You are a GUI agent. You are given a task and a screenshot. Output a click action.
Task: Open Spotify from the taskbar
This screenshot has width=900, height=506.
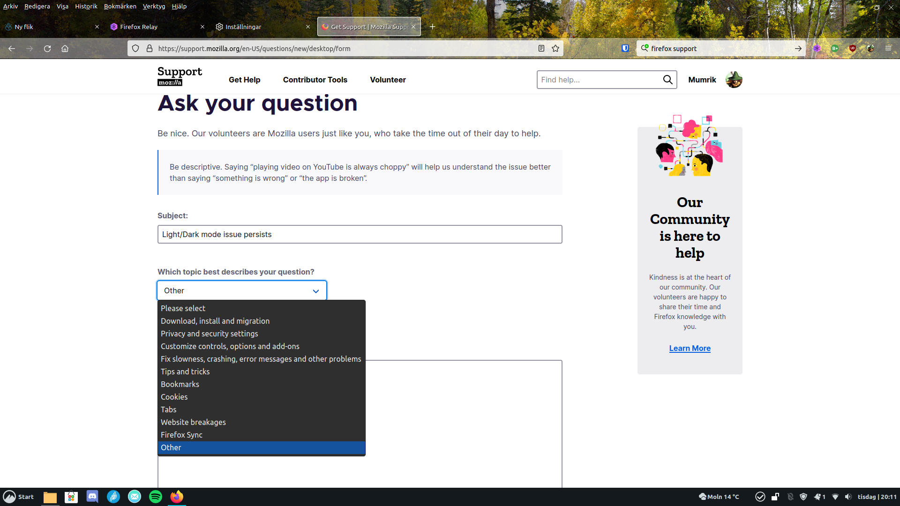(x=155, y=497)
